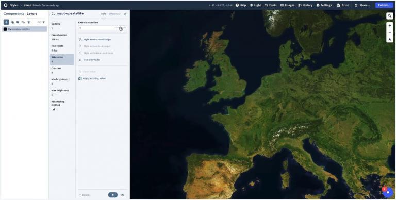396x200 pixels.
Task: Open the Resampling method dropdown
Action: [54, 109]
